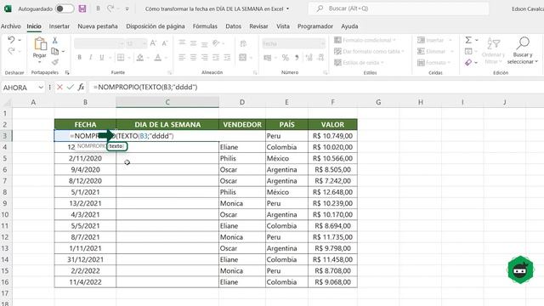Click the merge and center icon
544x306 pixels.
243,58
